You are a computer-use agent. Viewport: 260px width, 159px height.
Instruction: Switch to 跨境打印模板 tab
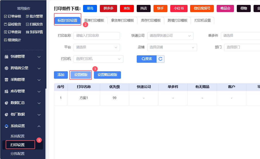(x=177, y=20)
